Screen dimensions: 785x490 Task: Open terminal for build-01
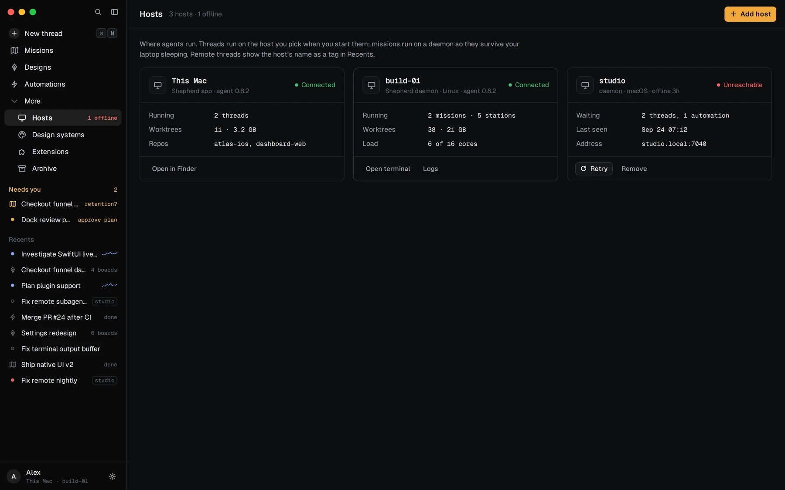(388, 169)
